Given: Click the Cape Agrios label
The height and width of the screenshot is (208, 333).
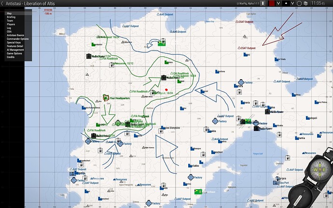Looking at the screenshot, I should 250,14.
